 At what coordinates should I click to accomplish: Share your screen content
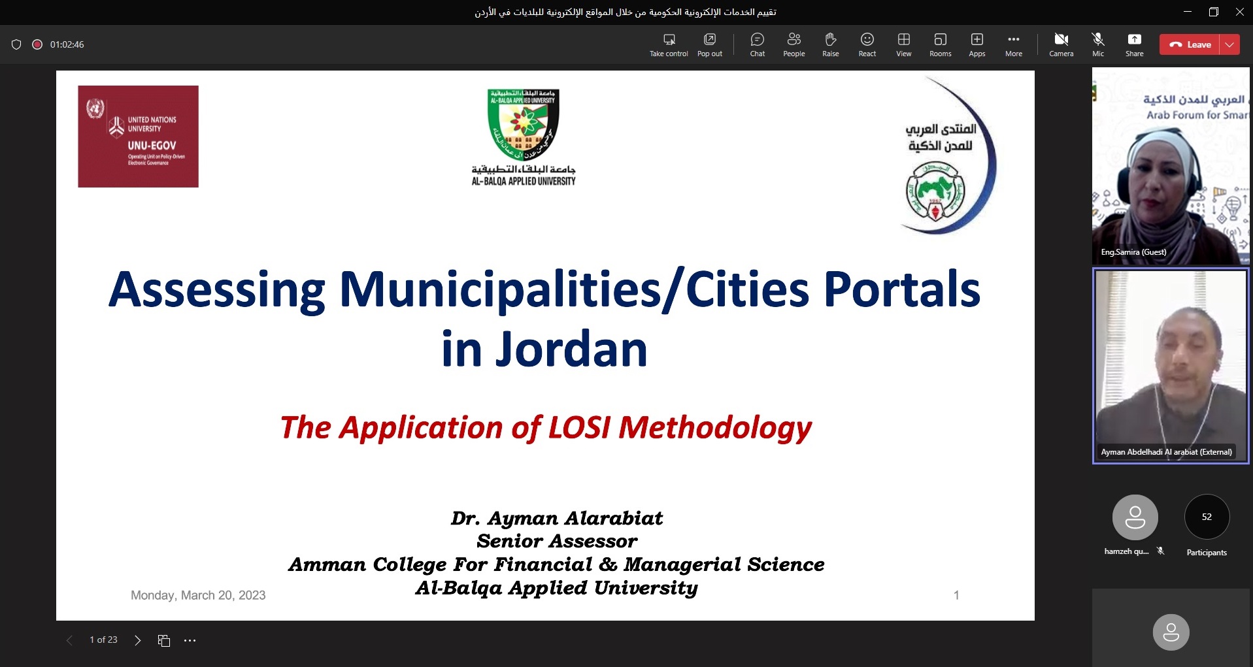(x=1135, y=45)
